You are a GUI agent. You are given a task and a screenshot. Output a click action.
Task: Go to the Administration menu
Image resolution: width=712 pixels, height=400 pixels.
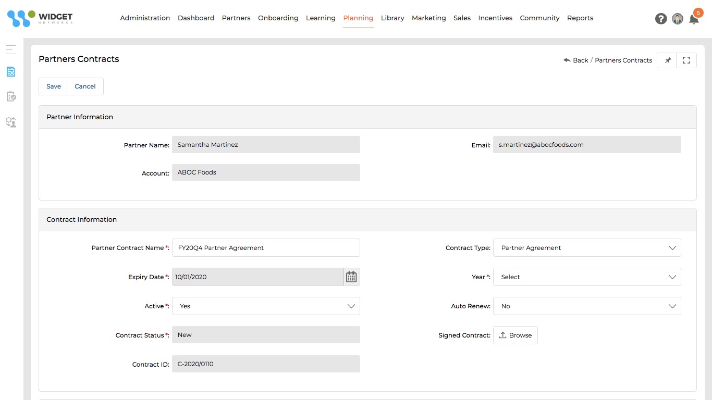coord(145,18)
